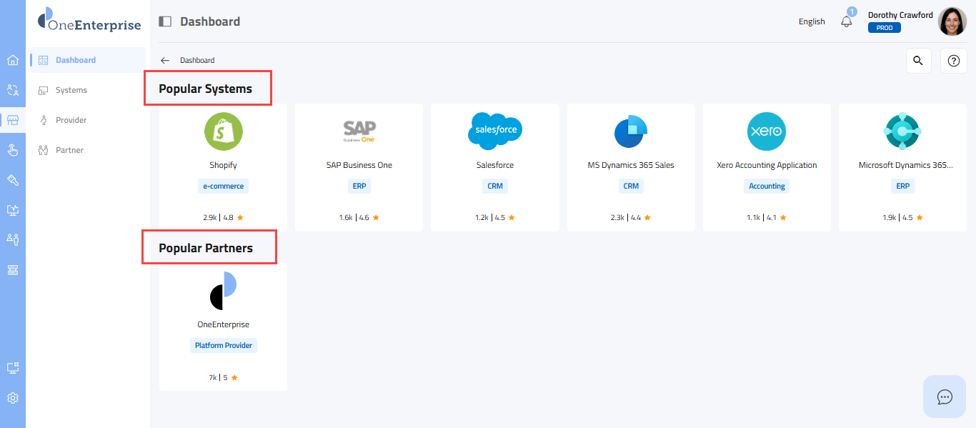The height and width of the screenshot is (428, 976).
Task: Click the back arrow beside Dashboard breadcrumb
Action: [x=165, y=61]
